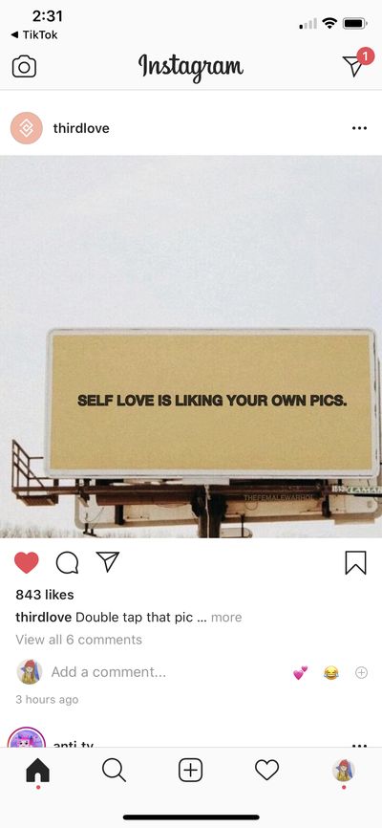Expand caption with 'more' link
Screen dimensions: 382x828
click(226, 618)
